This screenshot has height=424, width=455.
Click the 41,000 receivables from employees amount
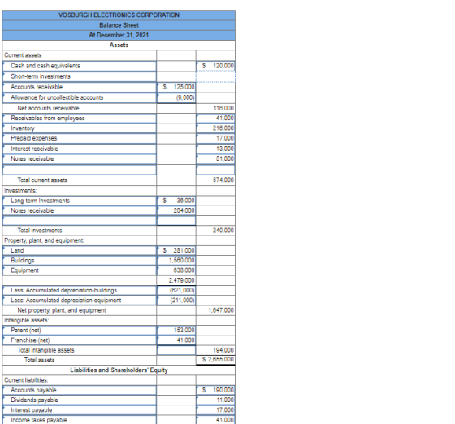(215, 118)
